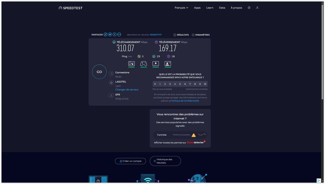This screenshot has height=184, width=325.
Task: Click Changer de serveur link
Action: point(127,89)
